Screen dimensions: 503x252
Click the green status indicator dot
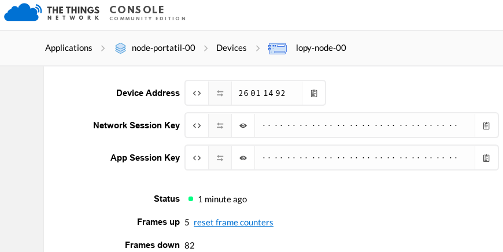coord(191,199)
